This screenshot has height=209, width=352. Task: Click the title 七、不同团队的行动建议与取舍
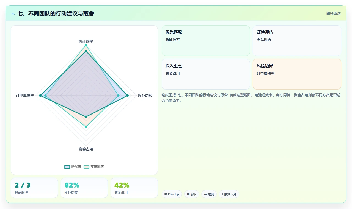click(56, 13)
